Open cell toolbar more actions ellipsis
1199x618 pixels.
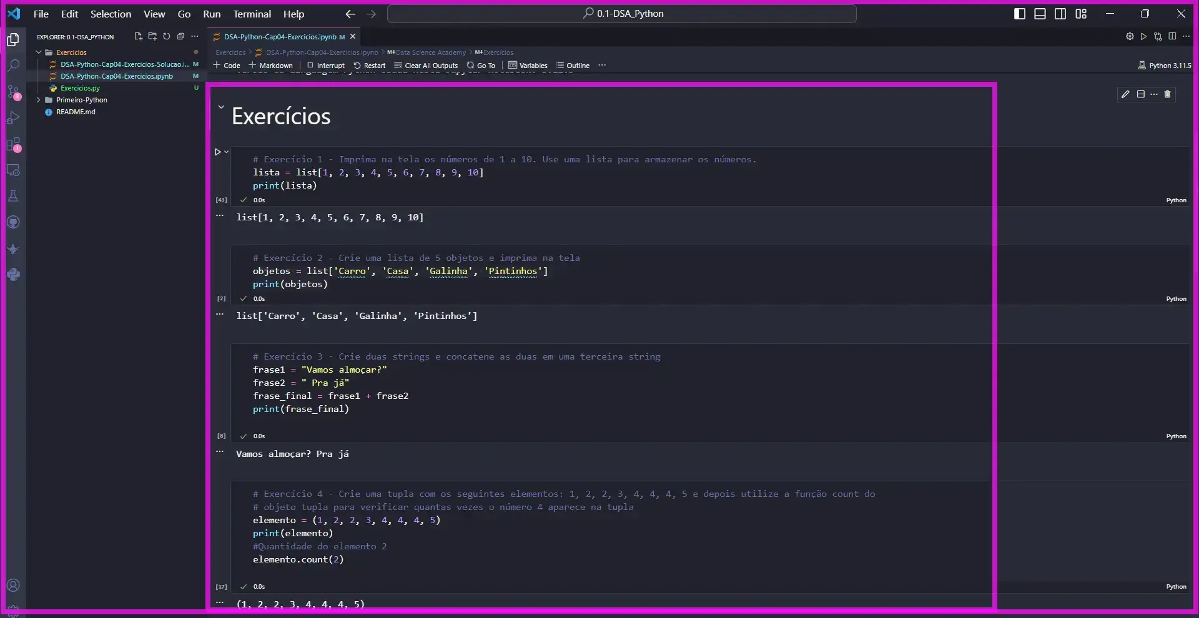pyautogui.click(x=1154, y=94)
